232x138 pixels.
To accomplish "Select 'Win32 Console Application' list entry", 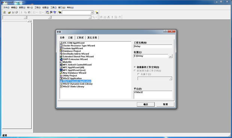I will click(76, 81).
